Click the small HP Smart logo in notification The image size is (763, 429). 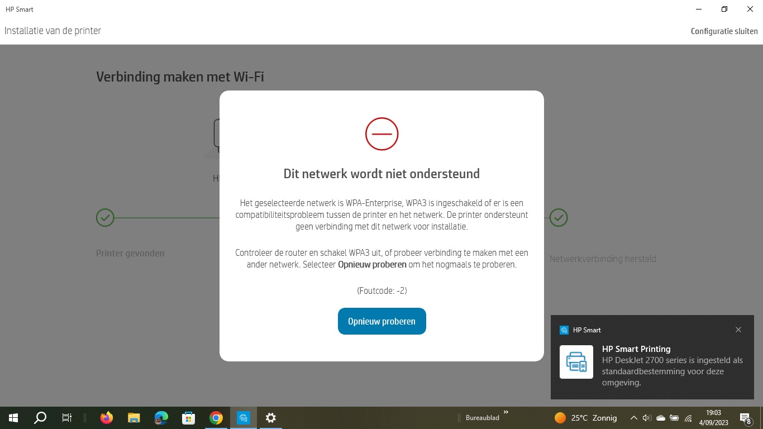click(564, 330)
